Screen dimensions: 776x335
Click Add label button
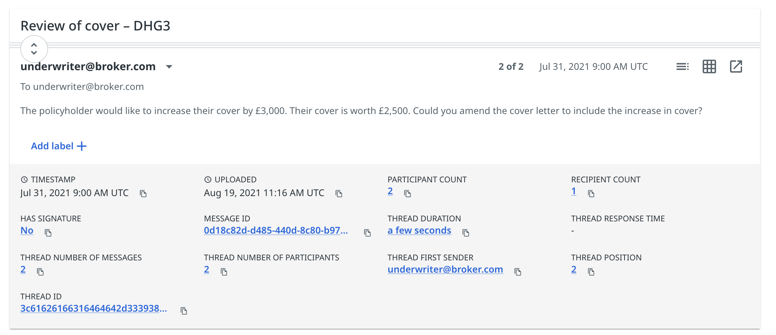click(x=59, y=146)
